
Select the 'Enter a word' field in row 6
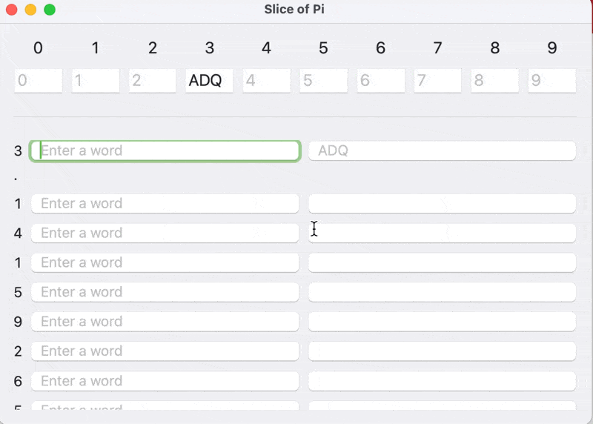165,381
